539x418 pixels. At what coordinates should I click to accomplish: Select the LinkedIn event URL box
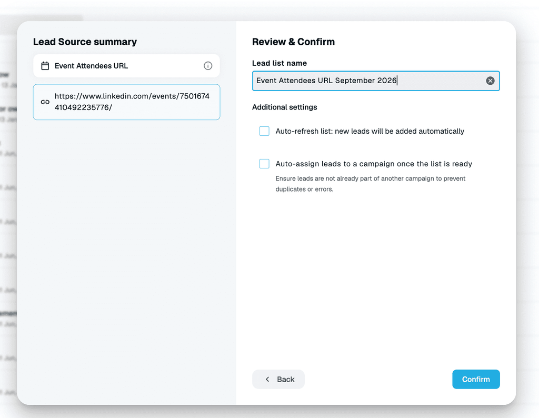[126, 102]
